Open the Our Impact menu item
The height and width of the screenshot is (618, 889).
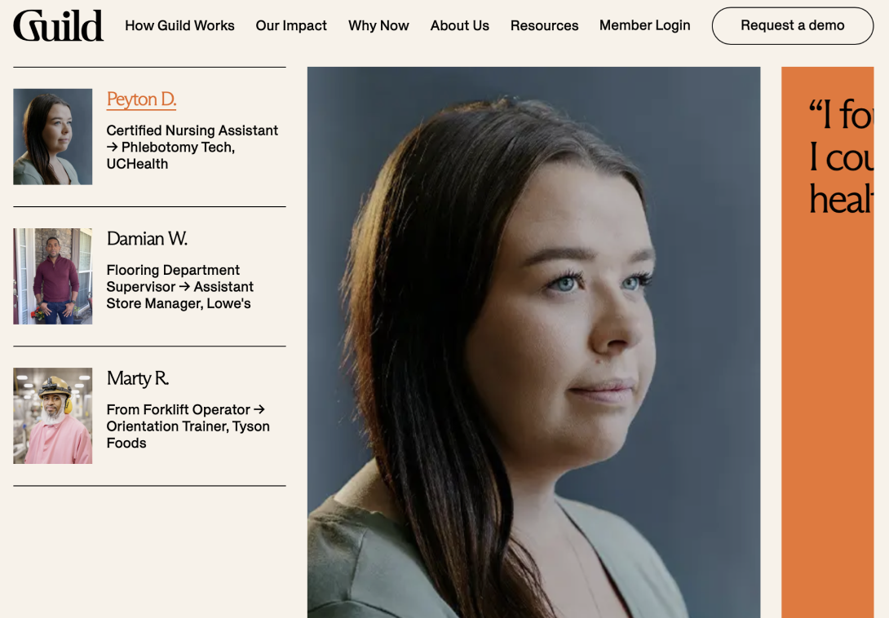point(291,25)
